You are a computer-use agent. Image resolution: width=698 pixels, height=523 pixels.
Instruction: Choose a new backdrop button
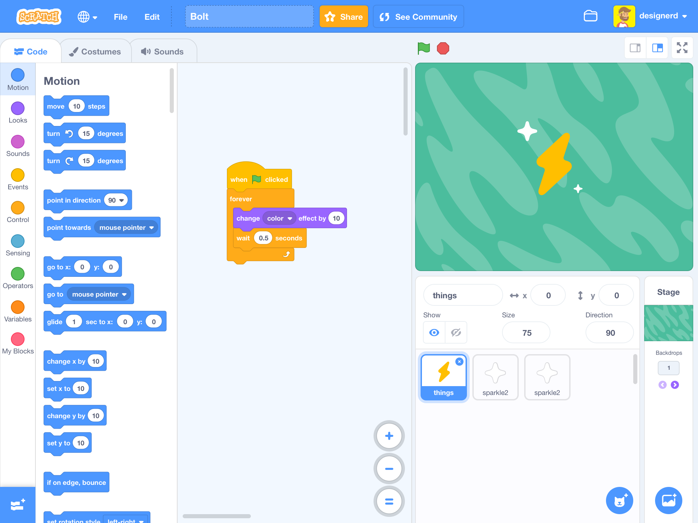[x=668, y=501]
